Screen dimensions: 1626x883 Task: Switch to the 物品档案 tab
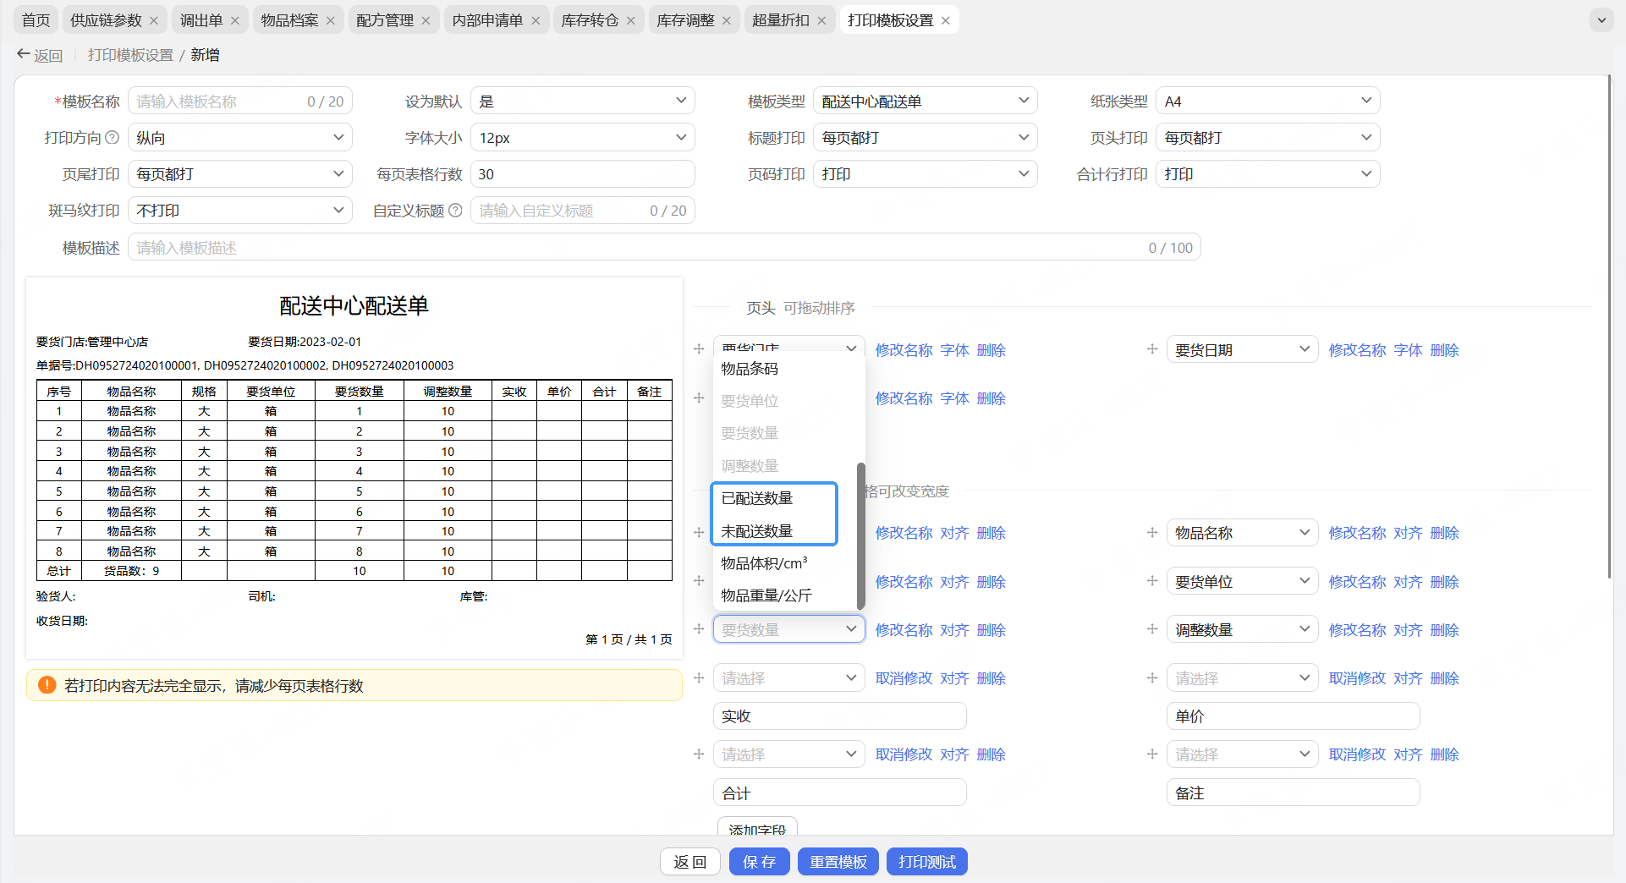pyautogui.click(x=289, y=20)
